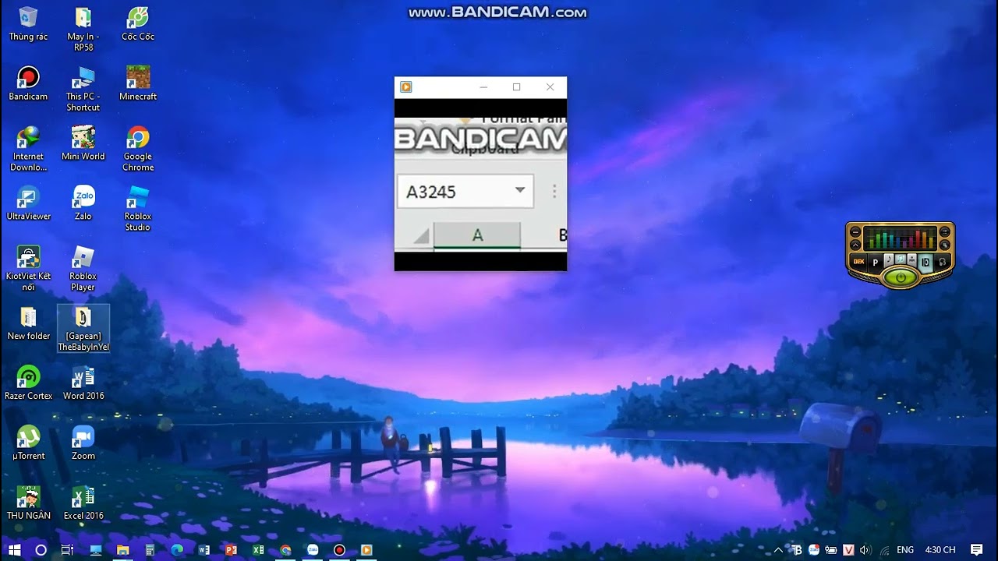Select single music note mode on DFX widget
998x561 pixels.
point(889,260)
